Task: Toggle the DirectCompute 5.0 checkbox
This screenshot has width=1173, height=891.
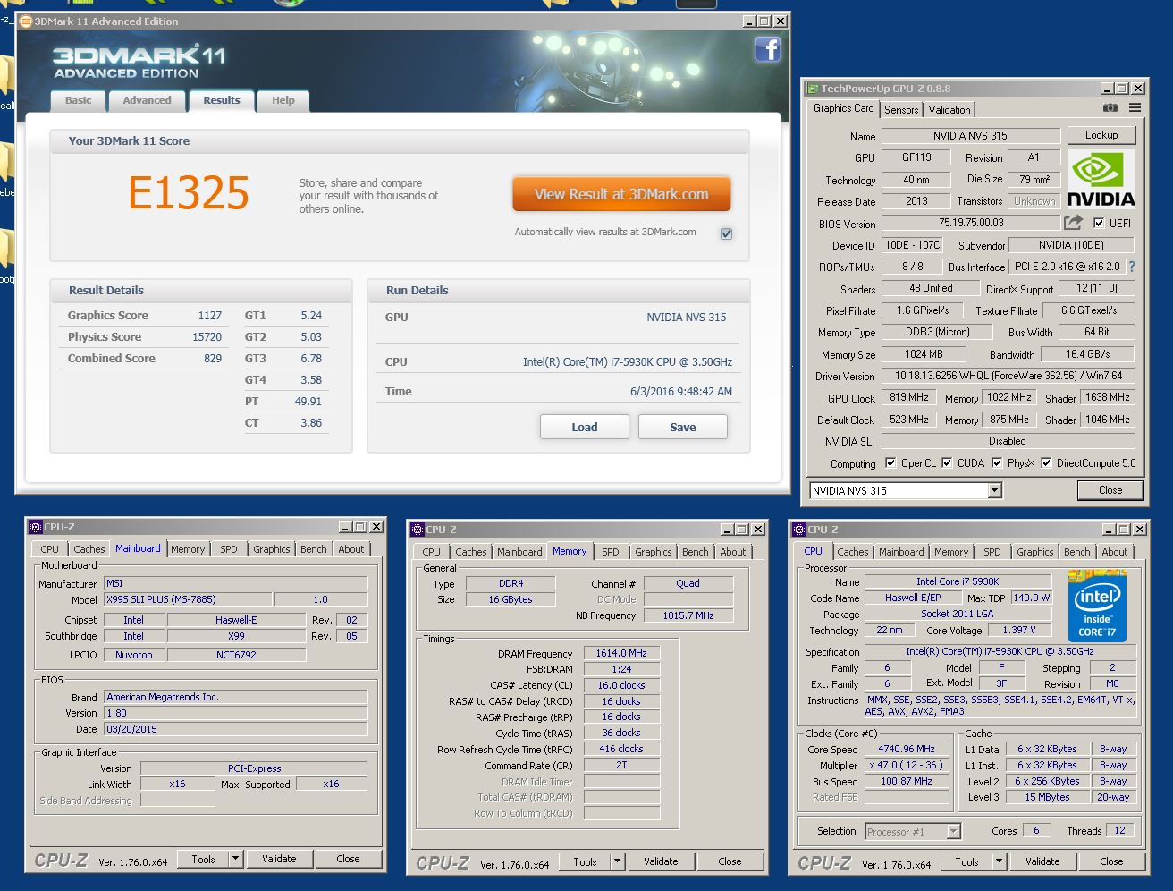Action: coord(1046,463)
